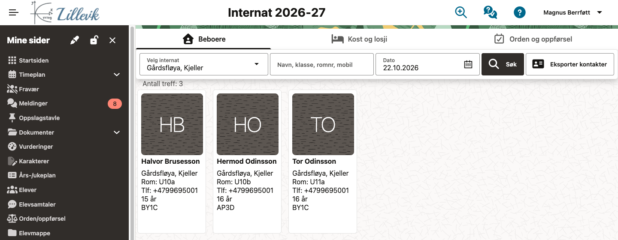Switch to the Beboere tab
618x240 pixels.
pos(203,39)
